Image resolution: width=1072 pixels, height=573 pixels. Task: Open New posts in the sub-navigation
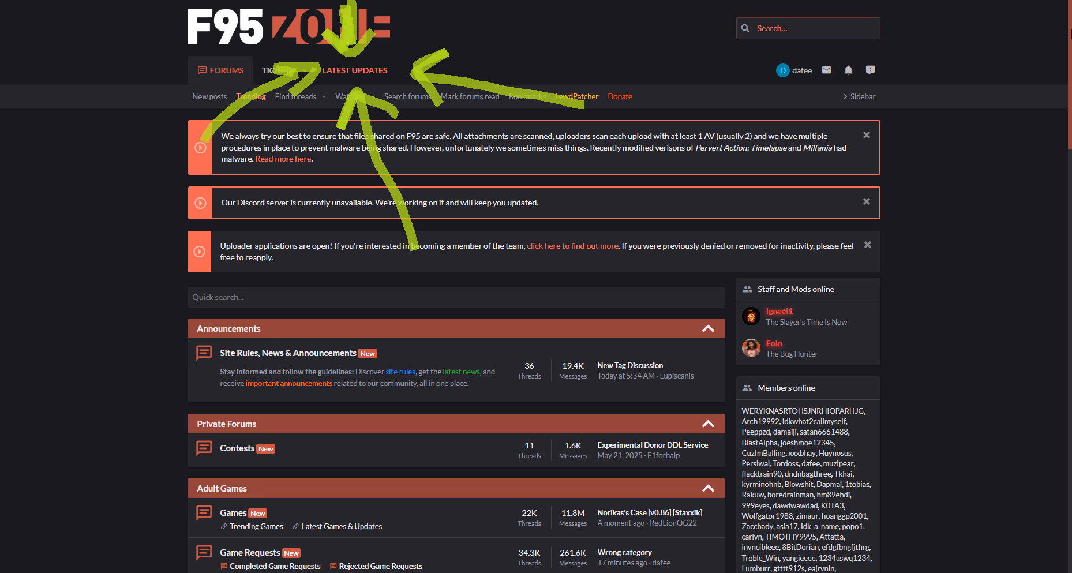(209, 96)
